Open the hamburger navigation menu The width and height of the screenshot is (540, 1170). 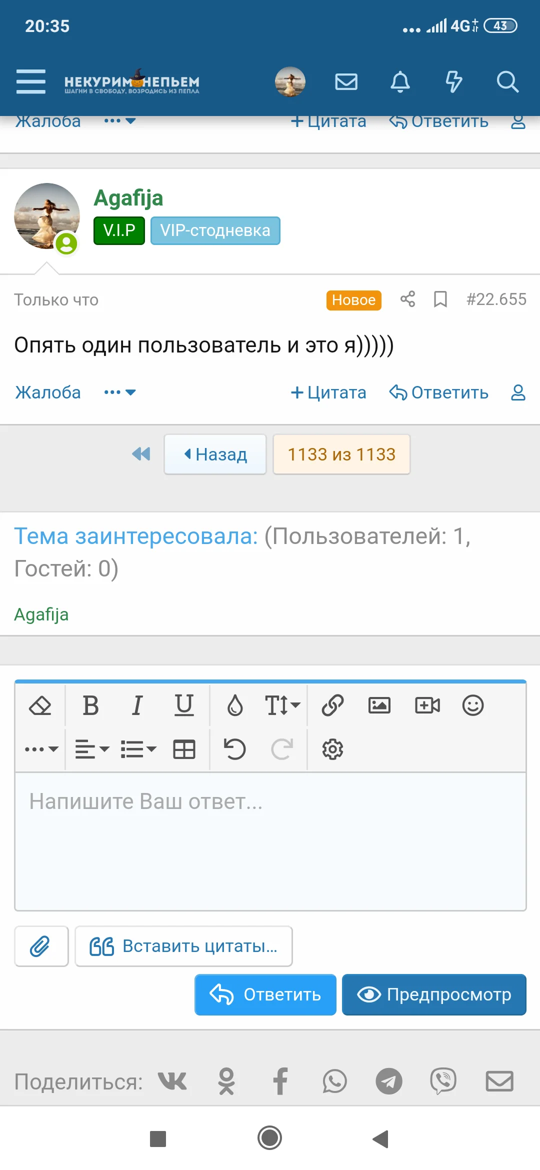[31, 81]
